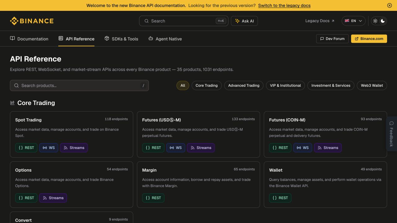Open REST badge on Options card
This screenshot has width=397, height=223.
(26, 198)
